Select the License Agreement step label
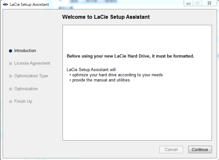The width and height of the screenshot is (219, 160). point(32,63)
